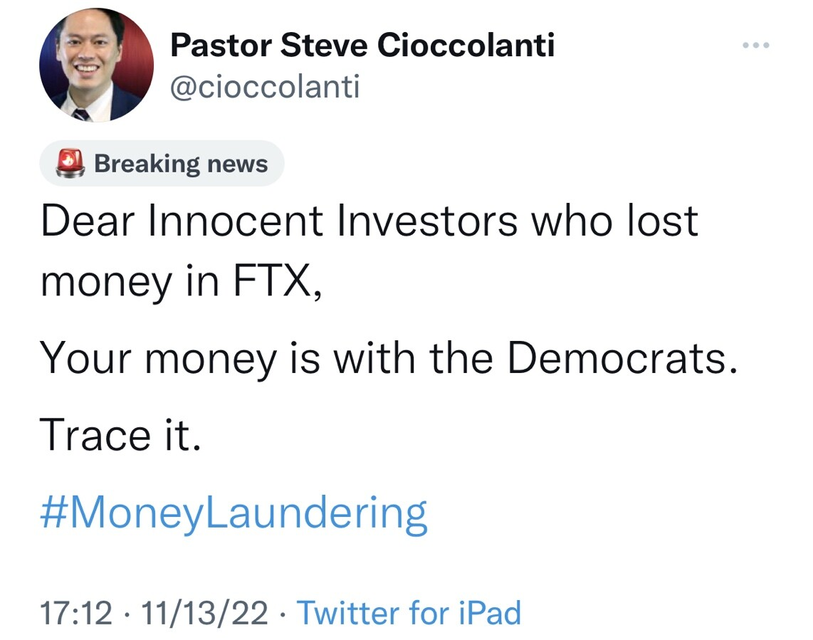The width and height of the screenshot is (813, 640).
Task: Click the necktie in the profile photo
Action: 80,113
